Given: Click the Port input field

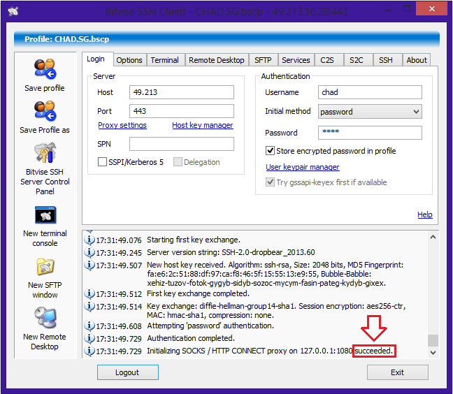Looking at the screenshot, I should click(182, 111).
